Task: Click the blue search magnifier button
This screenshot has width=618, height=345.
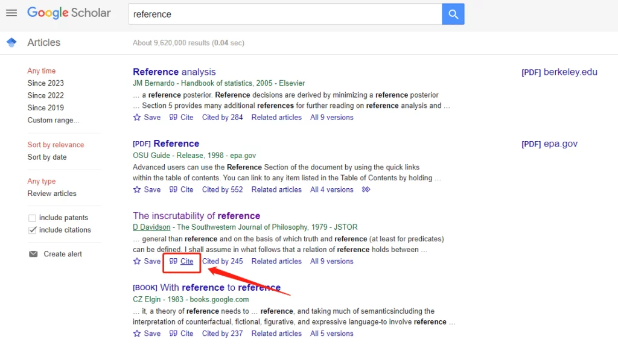Action: pos(453,14)
